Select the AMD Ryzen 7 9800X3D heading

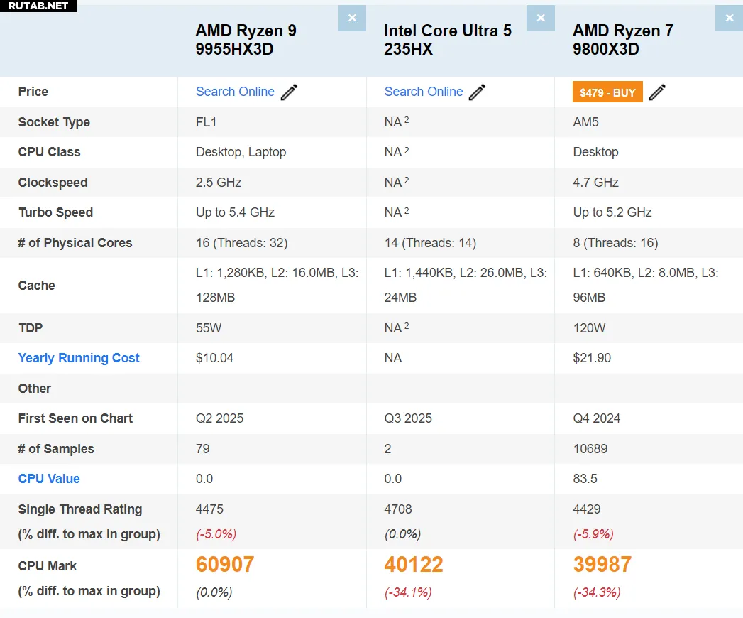click(623, 40)
